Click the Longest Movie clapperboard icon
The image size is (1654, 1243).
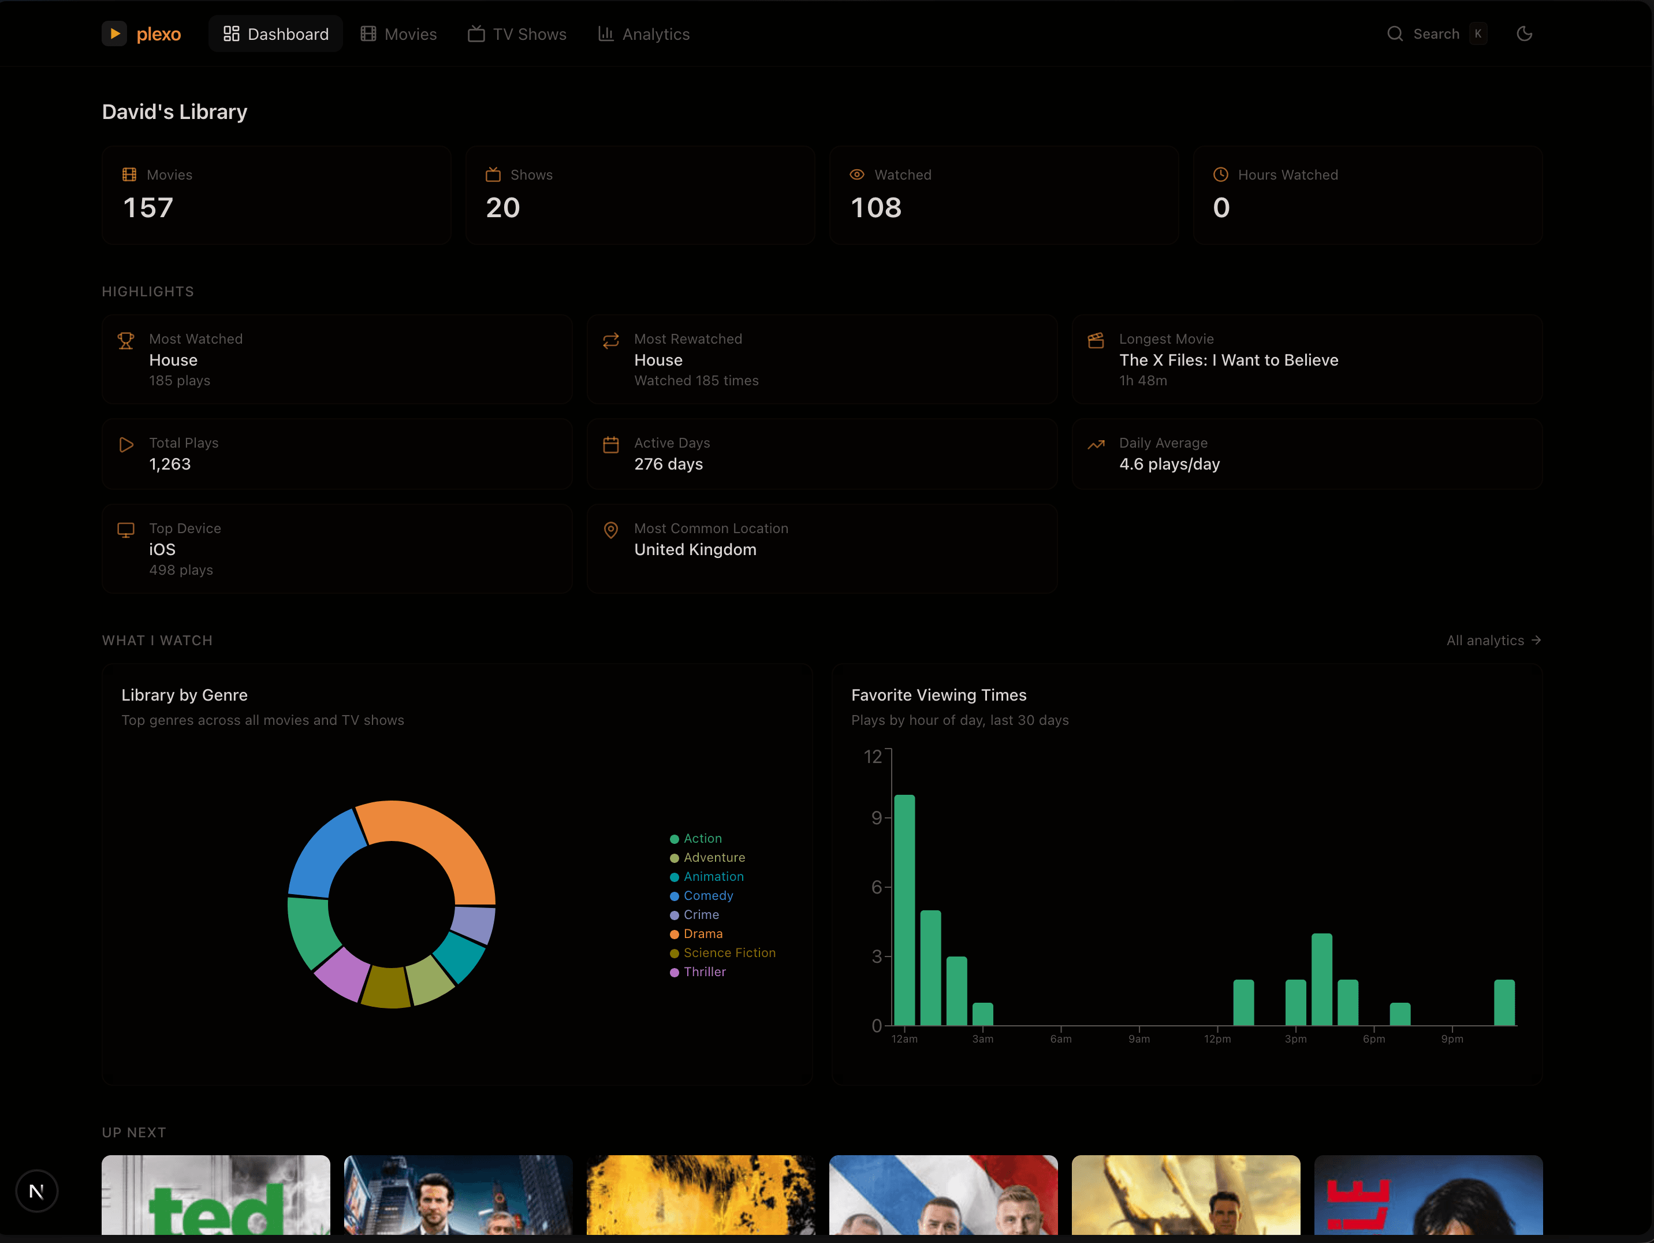tap(1096, 341)
